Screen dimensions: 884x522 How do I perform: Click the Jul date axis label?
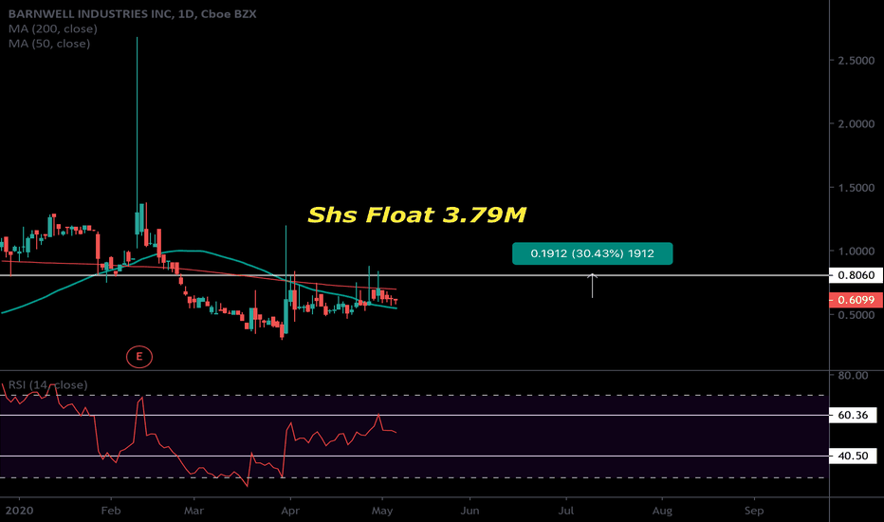click(x=566, y=511)
